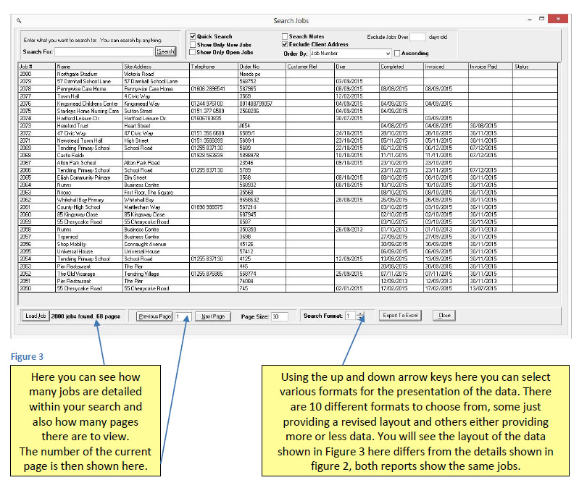
Task: Click the Status column header
Action: pos(535,67)
